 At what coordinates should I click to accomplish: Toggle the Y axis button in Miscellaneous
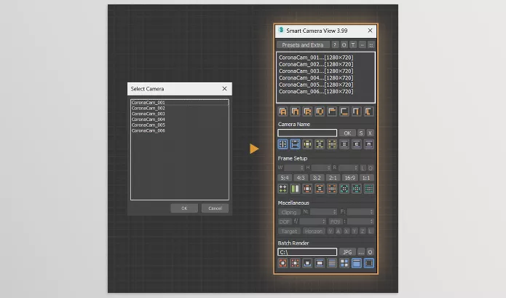(355, 231)
